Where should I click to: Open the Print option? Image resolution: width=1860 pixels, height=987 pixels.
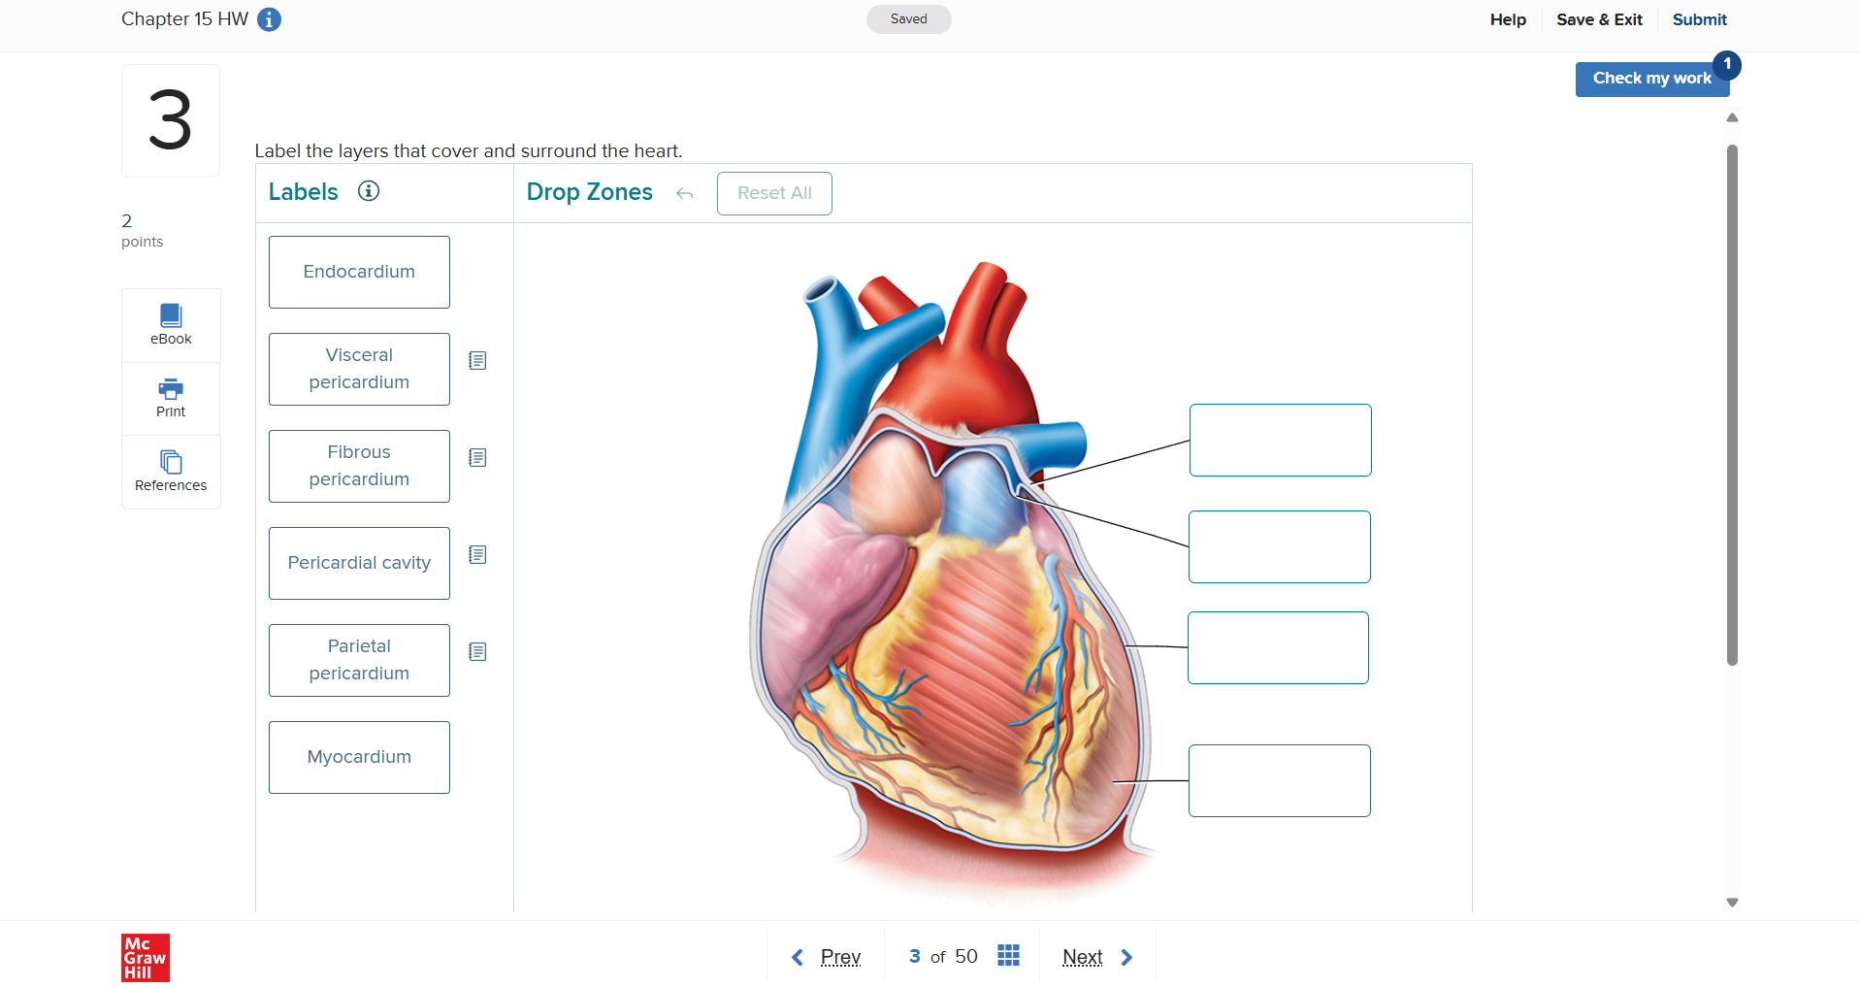(170, 398)
